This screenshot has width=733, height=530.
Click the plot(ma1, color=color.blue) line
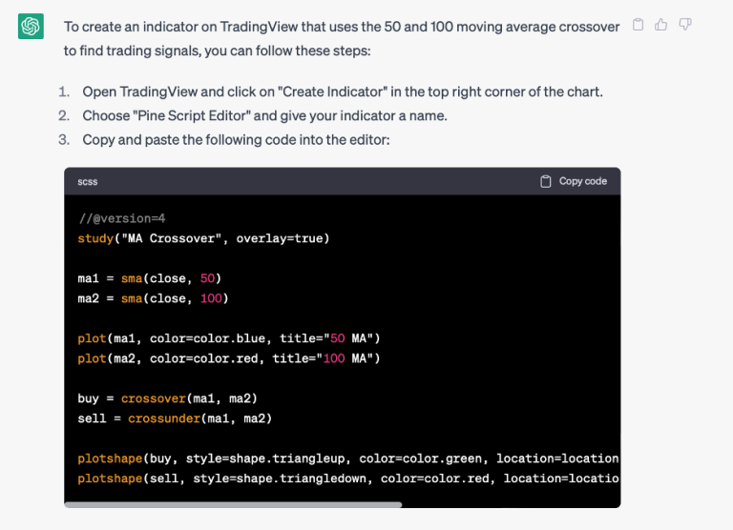(229, 338)
